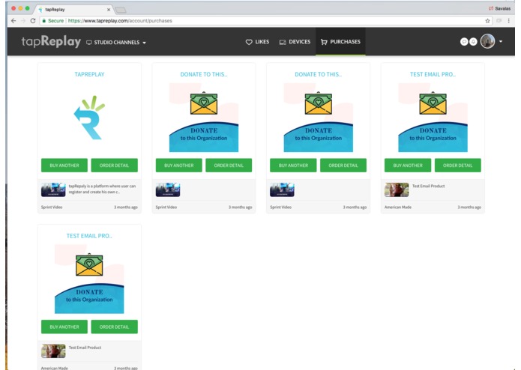Click the Secure padlock in address bar
The height and width of the screenshot is (370, 521).
tap(44, 20)
